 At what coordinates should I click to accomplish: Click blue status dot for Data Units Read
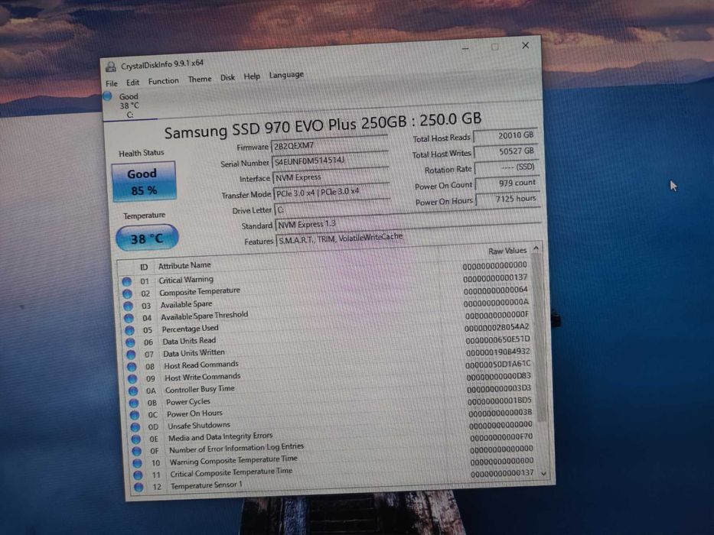pyautogui.click(x=131, y=342)
